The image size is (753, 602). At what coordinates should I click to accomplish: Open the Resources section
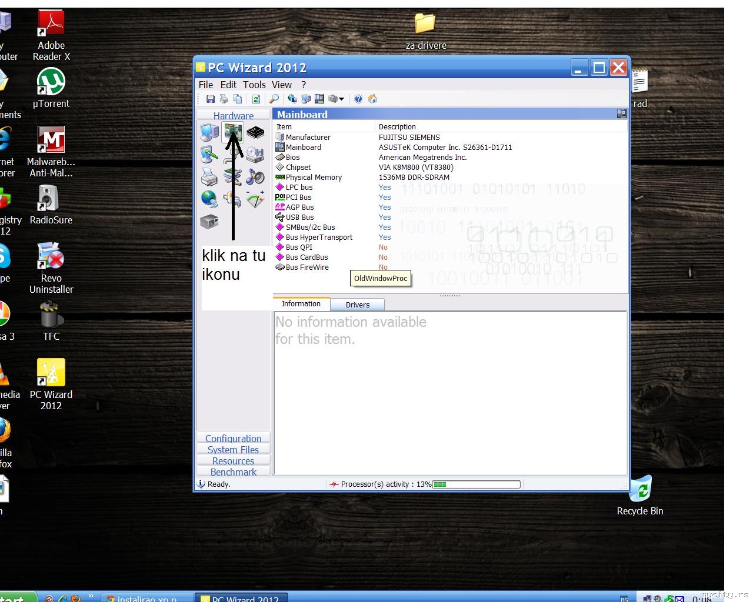(234, 461)
